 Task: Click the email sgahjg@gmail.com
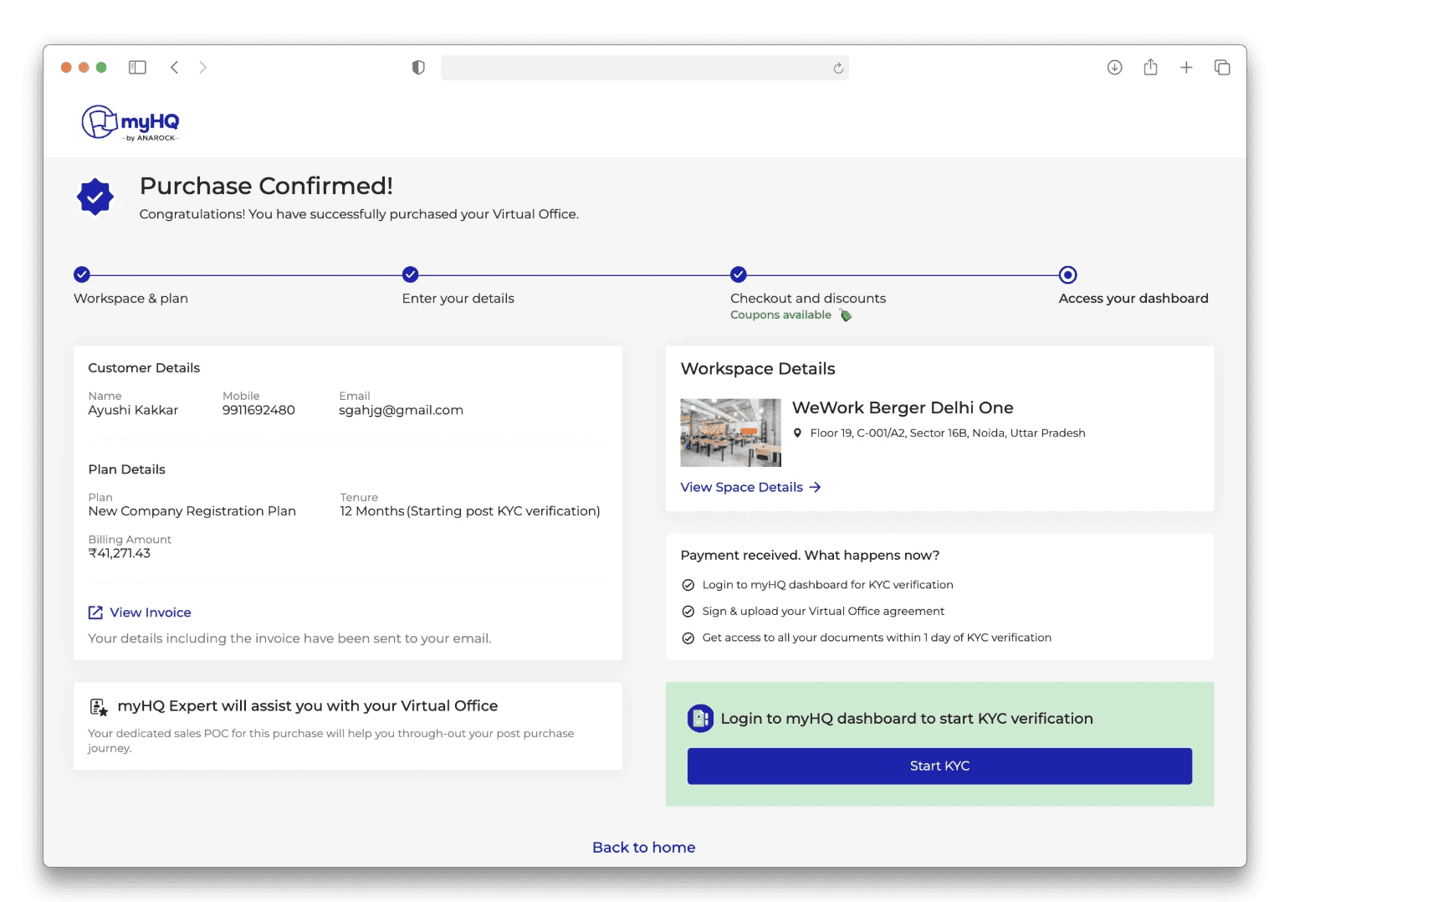[x=401, y=410]
